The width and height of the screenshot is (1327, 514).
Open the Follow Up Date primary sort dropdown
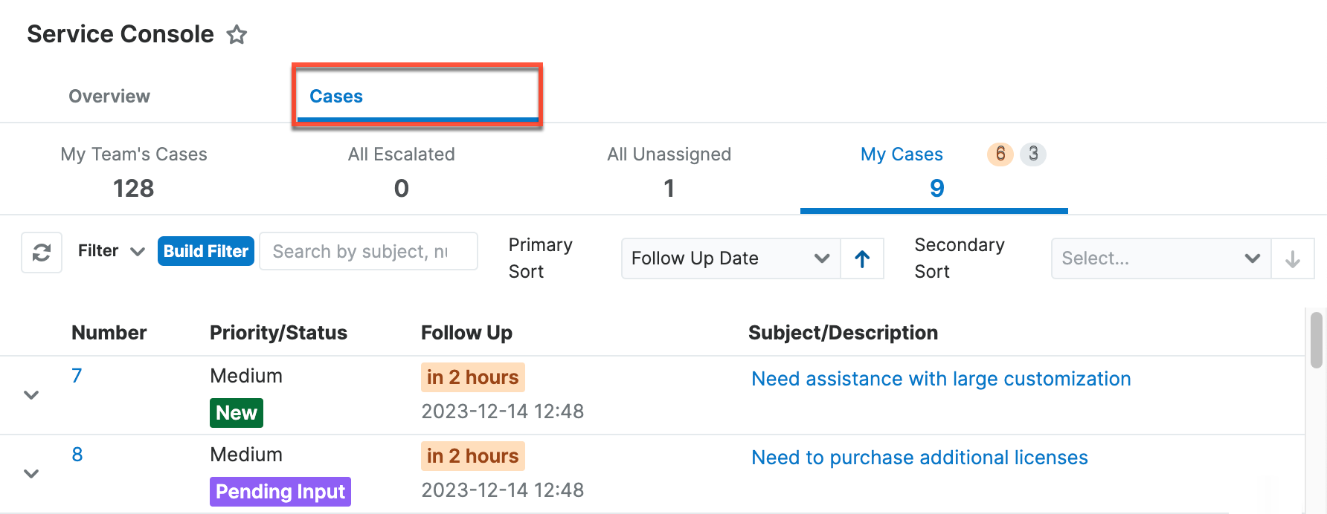(x=730, y=258)
